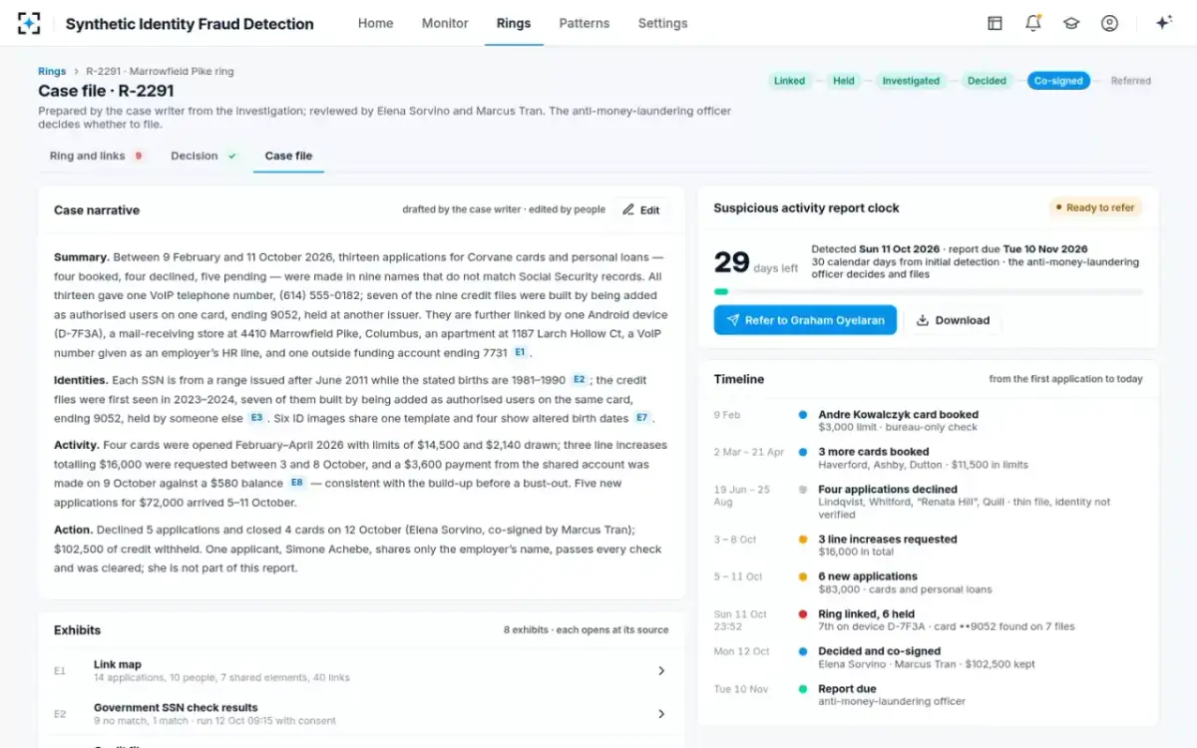Viewport: 1197px width, 748px height.
Task: Click the Decided stage pill
Action: (x=987, y=81)
